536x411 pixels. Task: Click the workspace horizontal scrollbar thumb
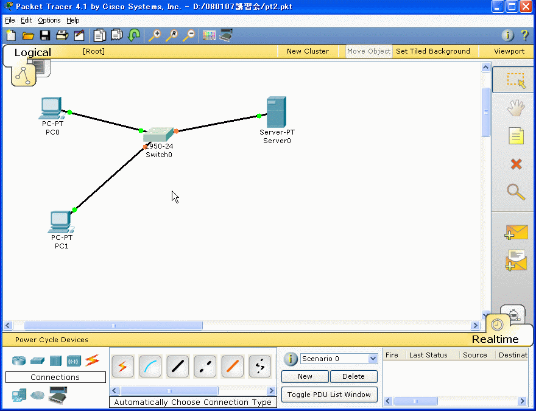pos(113,326)
